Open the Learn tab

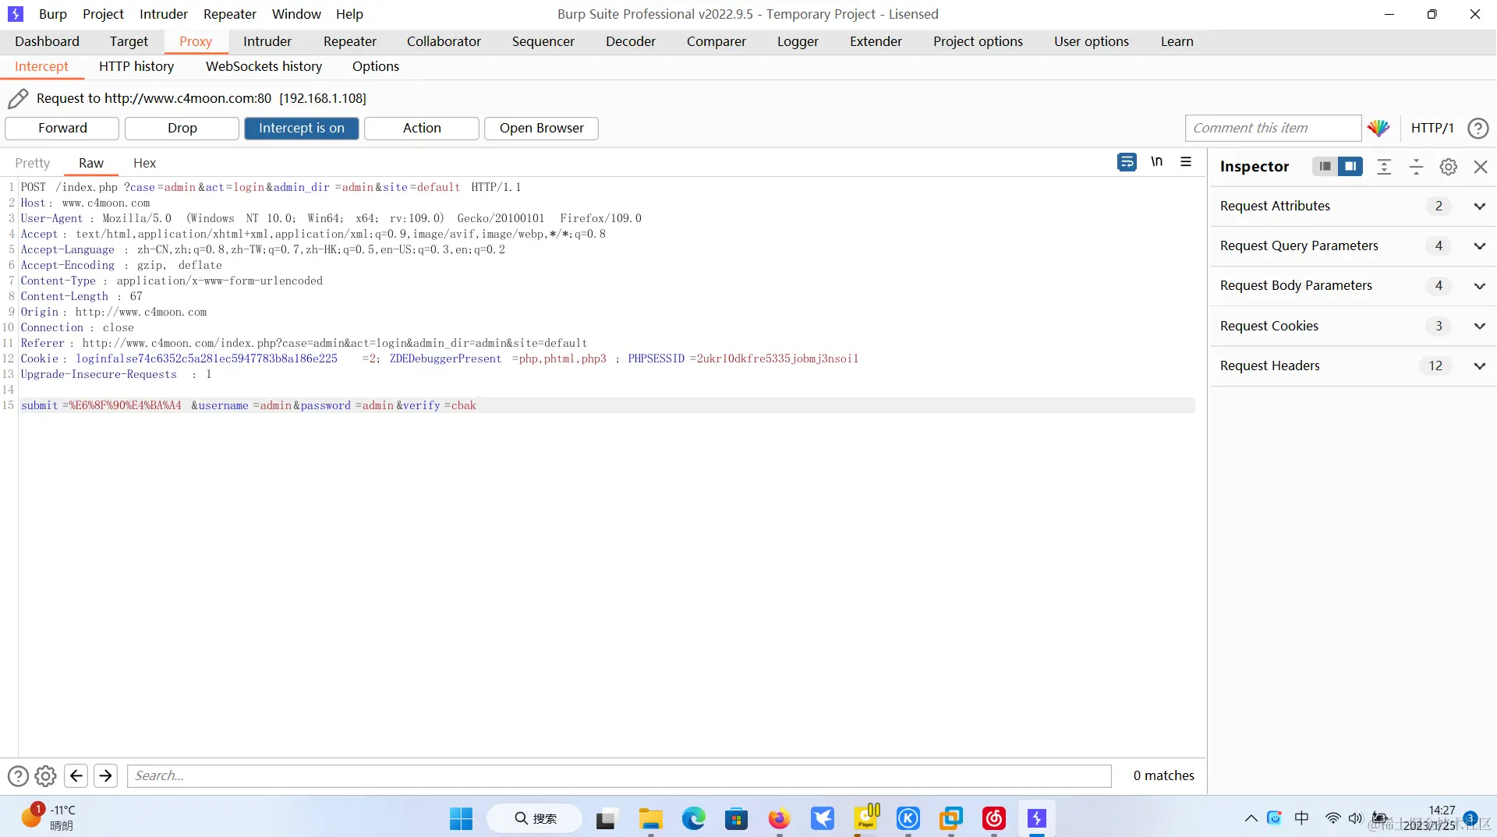coord(1177,41)
